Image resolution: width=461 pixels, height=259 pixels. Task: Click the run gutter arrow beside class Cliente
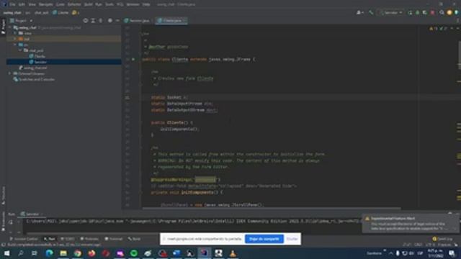(133, 59)
